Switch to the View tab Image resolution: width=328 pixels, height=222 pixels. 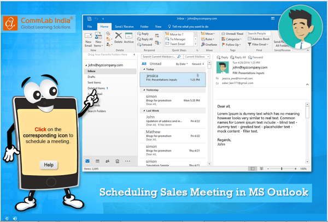[158, 27]
